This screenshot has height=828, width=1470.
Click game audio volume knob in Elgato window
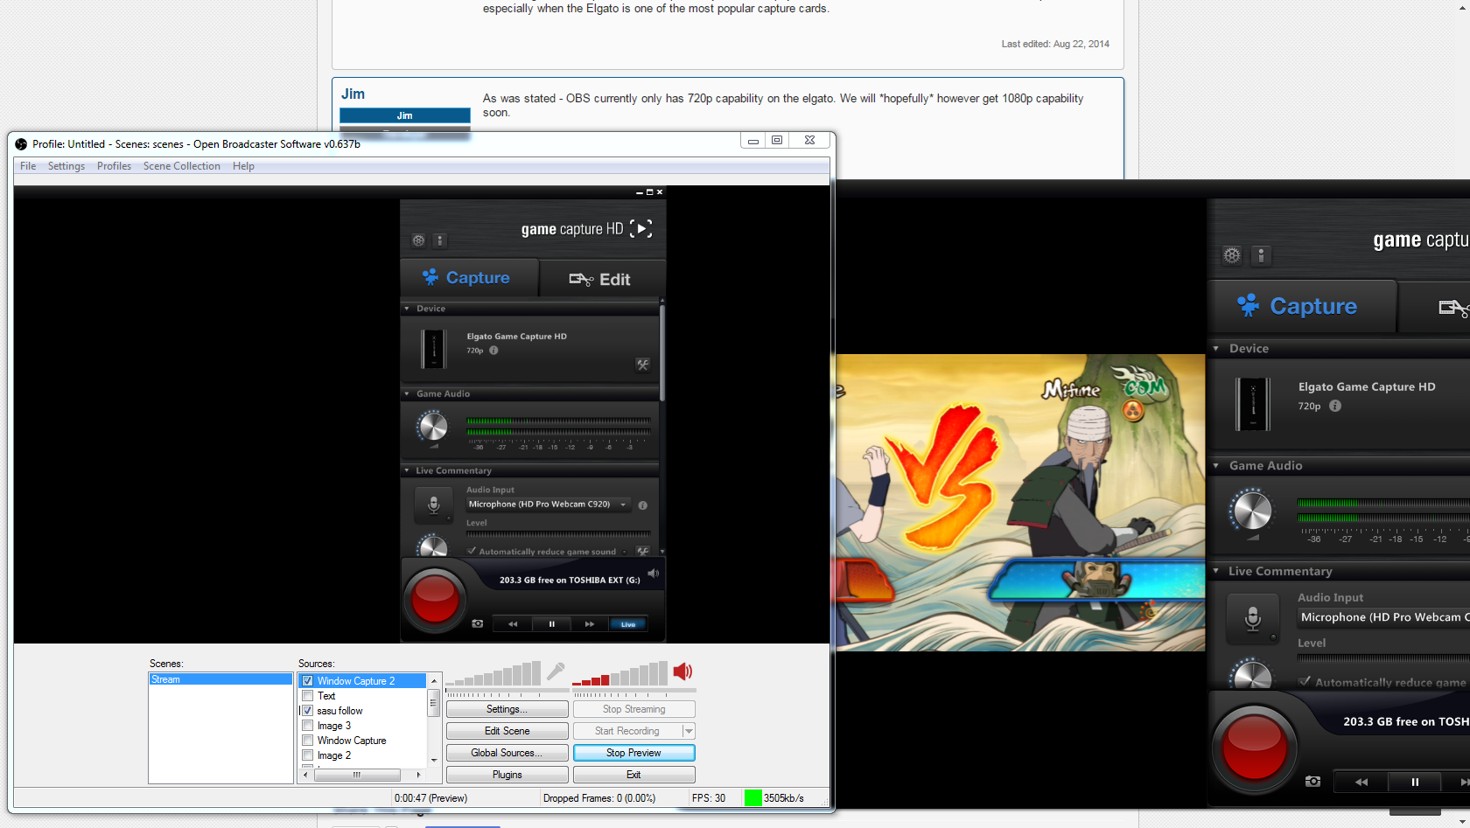1252,511
